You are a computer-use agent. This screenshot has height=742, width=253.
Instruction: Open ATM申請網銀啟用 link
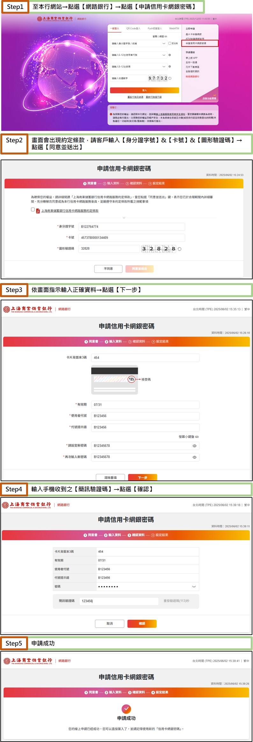195,39
